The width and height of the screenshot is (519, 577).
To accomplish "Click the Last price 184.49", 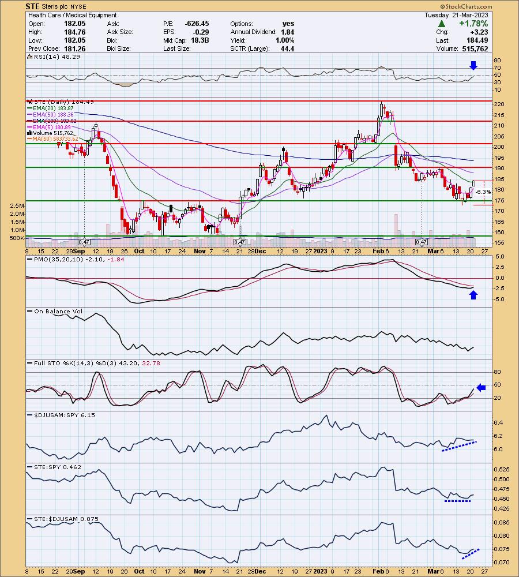I will 477,40.
